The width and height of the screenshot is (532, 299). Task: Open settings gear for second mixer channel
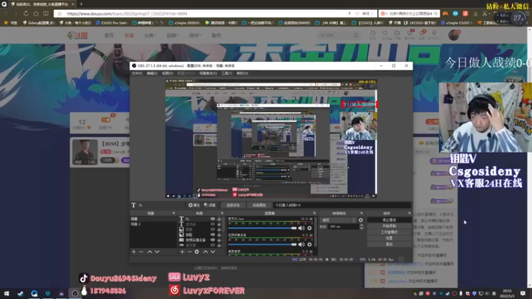(x=309, y=245)
